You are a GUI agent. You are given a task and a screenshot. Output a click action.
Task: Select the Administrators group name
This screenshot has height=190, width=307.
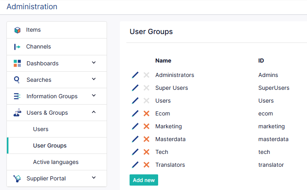point(175,75)
